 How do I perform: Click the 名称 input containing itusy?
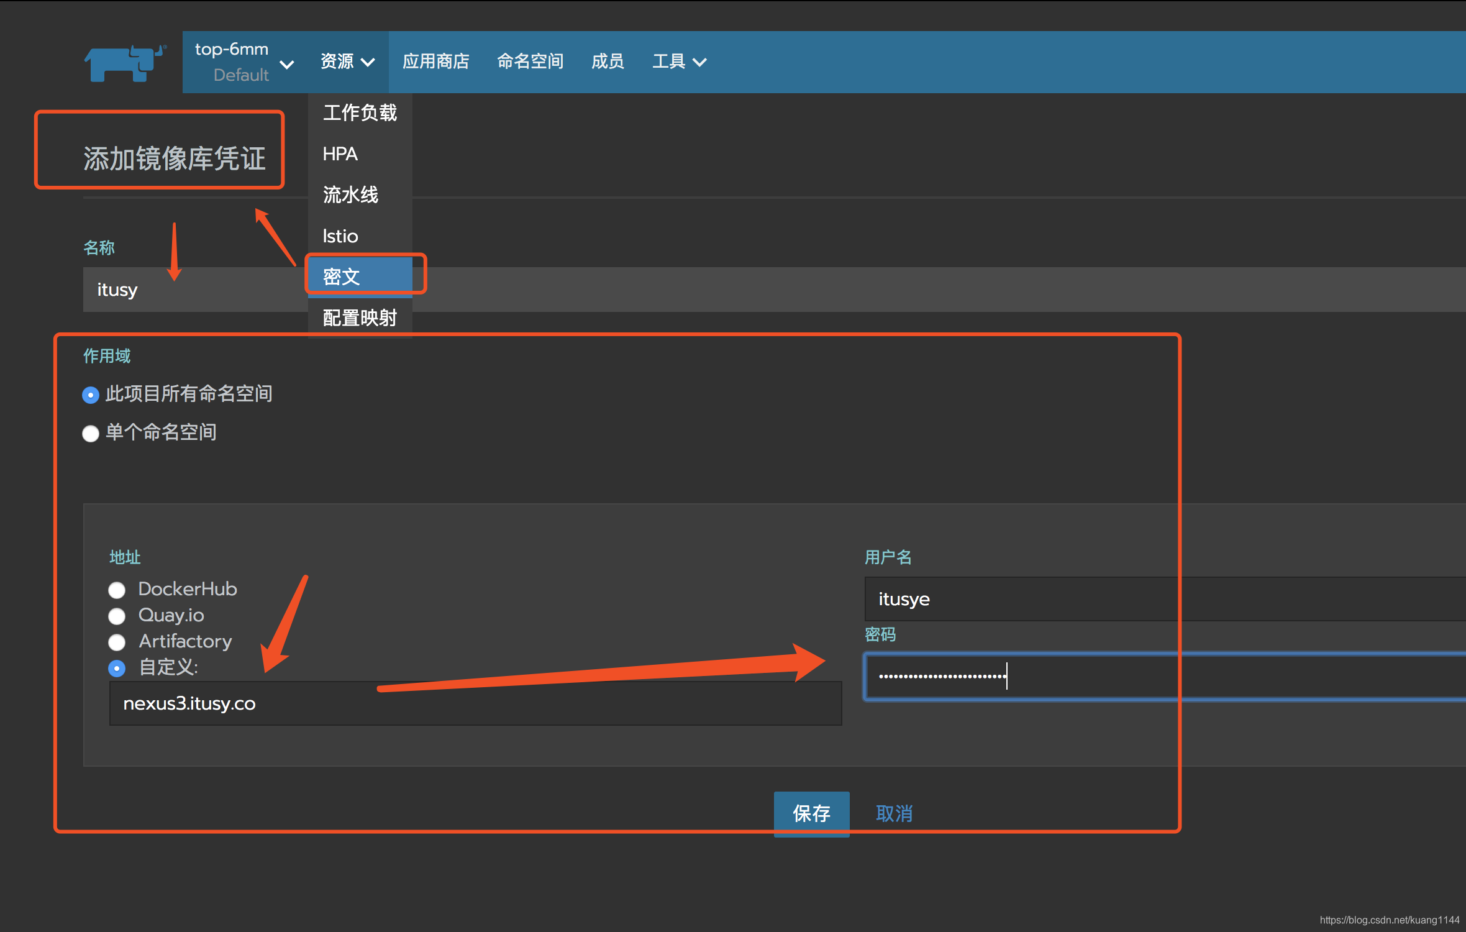[774, 290]
